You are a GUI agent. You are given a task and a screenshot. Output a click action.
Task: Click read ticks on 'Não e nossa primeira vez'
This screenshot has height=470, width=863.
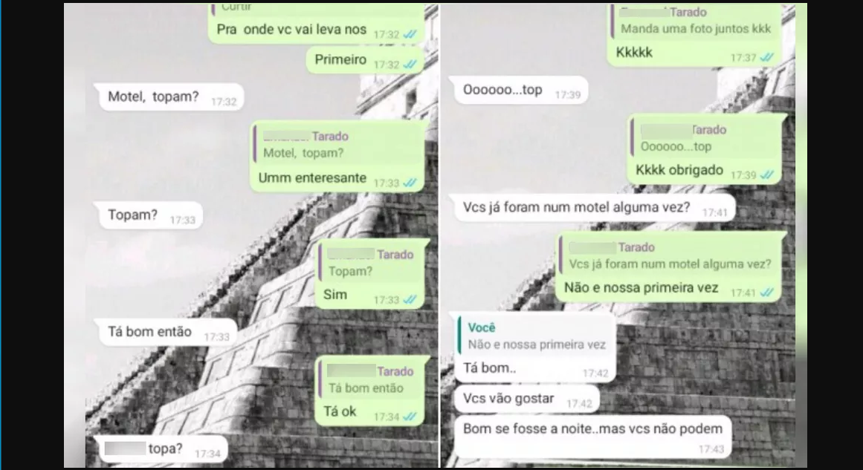coord(766,293)
